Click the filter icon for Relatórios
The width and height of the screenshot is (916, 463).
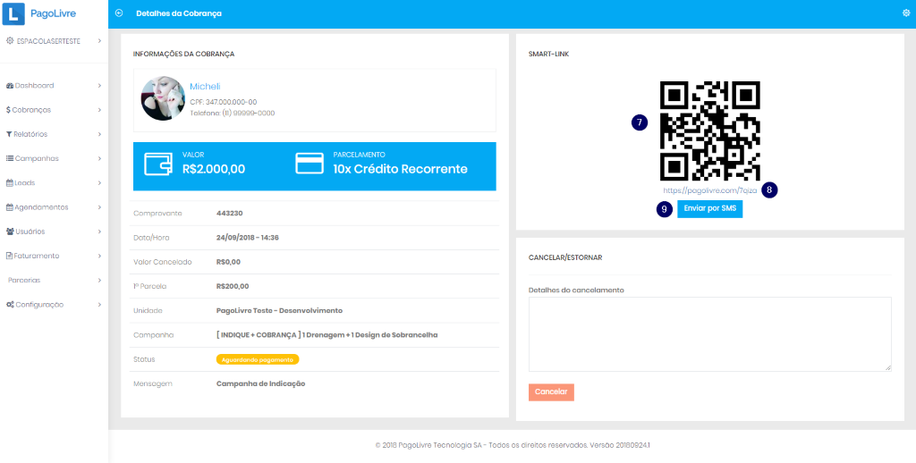coord(9,134)
